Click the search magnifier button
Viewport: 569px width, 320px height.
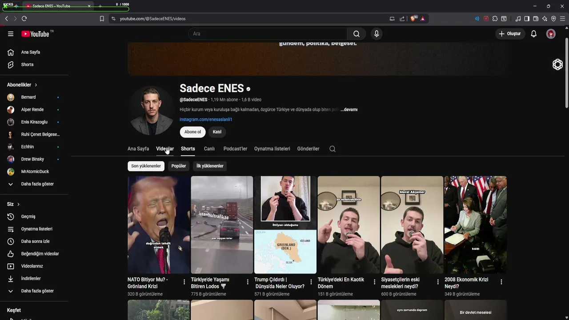(x=357, y=34)
